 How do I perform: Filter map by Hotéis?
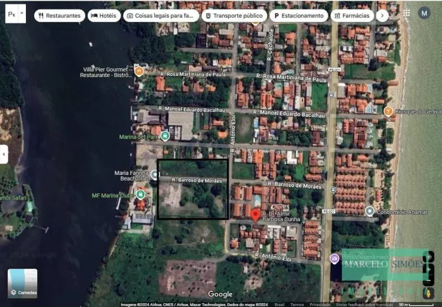(x=104, y=16)
